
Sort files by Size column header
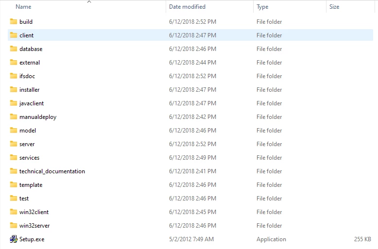click(334, 7)
